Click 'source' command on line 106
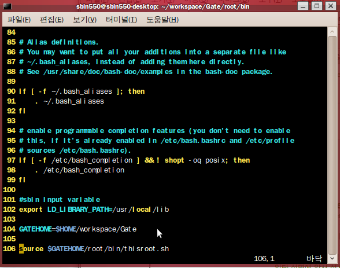The image size is (340, 268). (31, 249)
